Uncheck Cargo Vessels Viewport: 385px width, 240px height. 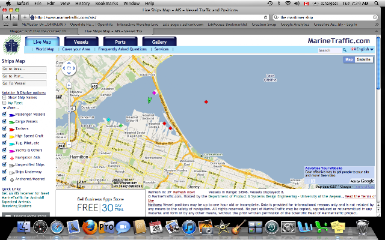[4, 121]
